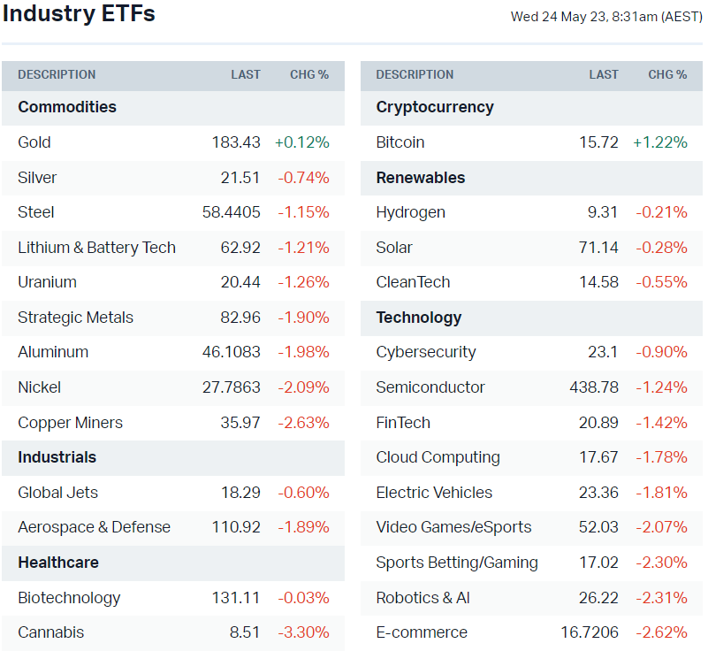Viewport: 708px width, 651px height.
Task: Sort left table by LAST header
Action: pyautogui.click(x=246, y=75)
